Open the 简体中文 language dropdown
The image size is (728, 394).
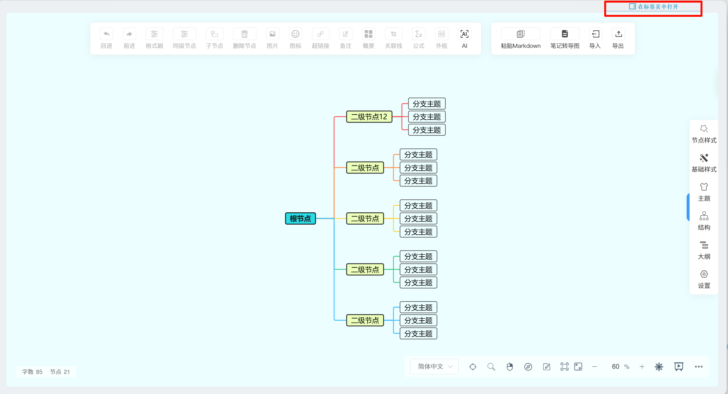point(434,367)
